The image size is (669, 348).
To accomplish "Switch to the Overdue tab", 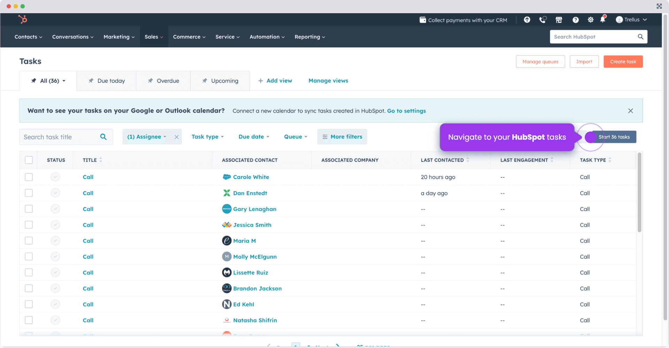I will click(x=163, y=81).
